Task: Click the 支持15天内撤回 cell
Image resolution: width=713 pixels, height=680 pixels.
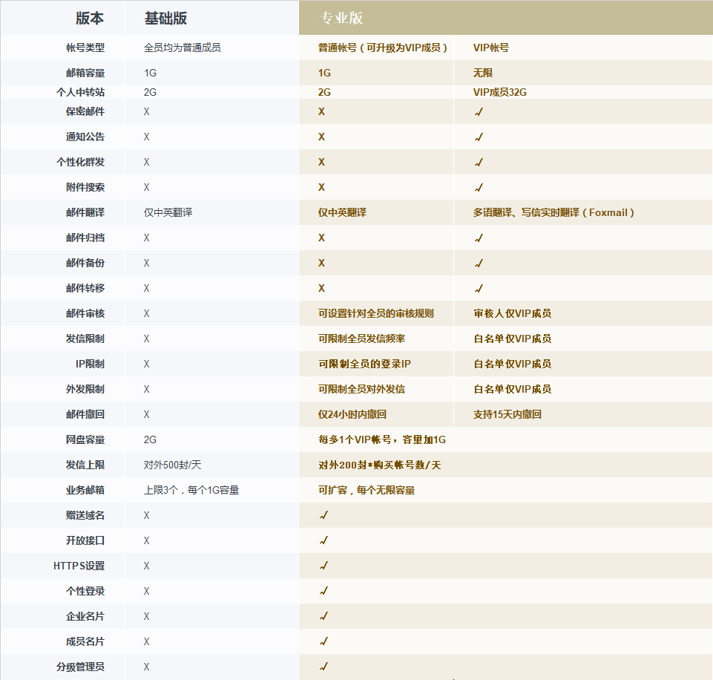Action: [507, 414]
